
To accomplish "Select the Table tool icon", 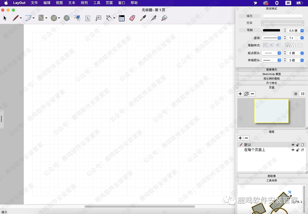I will (x=121, y=18).
